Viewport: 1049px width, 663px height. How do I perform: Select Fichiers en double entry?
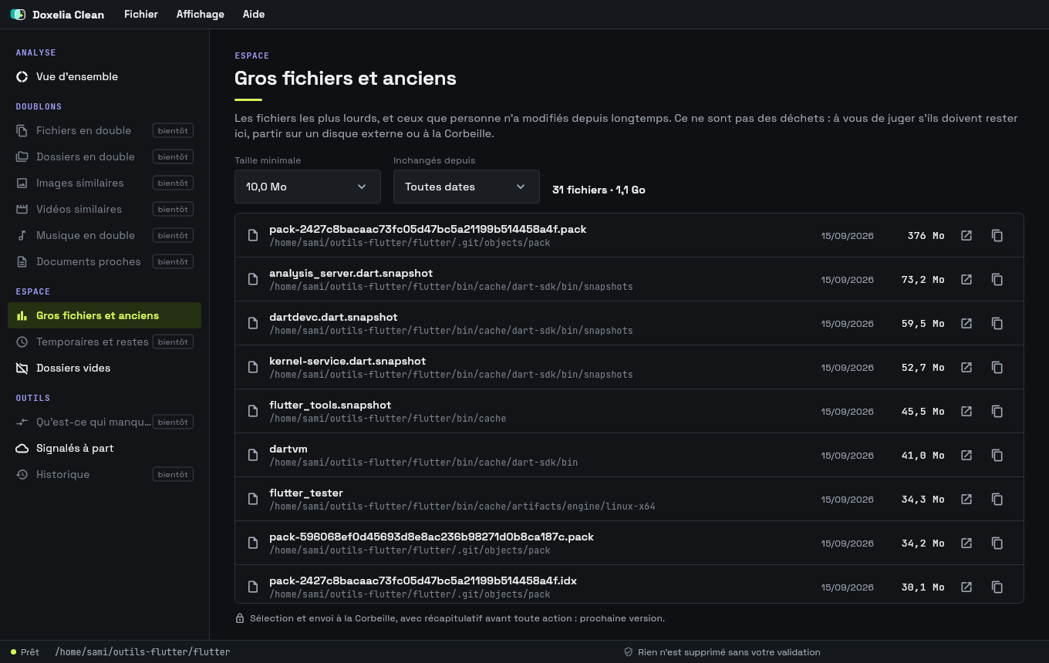[x=104, y=130]
